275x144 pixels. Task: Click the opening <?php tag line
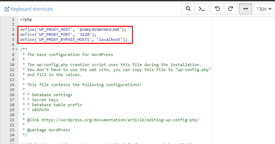pos(26,19)
